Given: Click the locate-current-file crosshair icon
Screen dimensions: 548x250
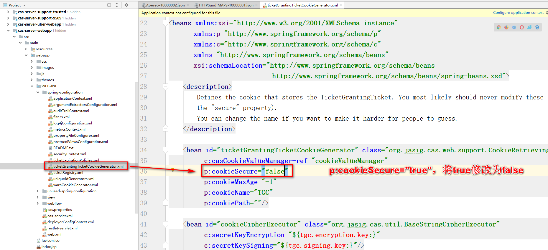Looking at the screenshot, I should (109, 5).
